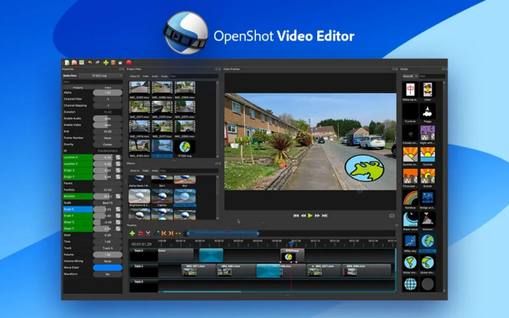The height and width of the screenshot is (318, 509).
Task: Select the globe SVG thumbnail in Project Files
Action: [184, 147]
